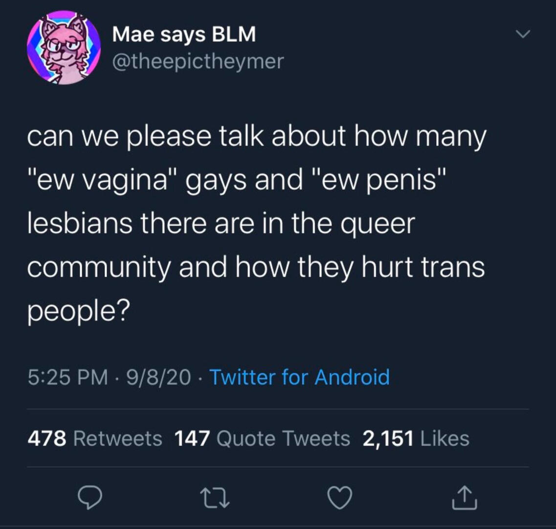
Task: Expand the tweet options chevron
Action: pyautogui.click(x=523, y=34)
